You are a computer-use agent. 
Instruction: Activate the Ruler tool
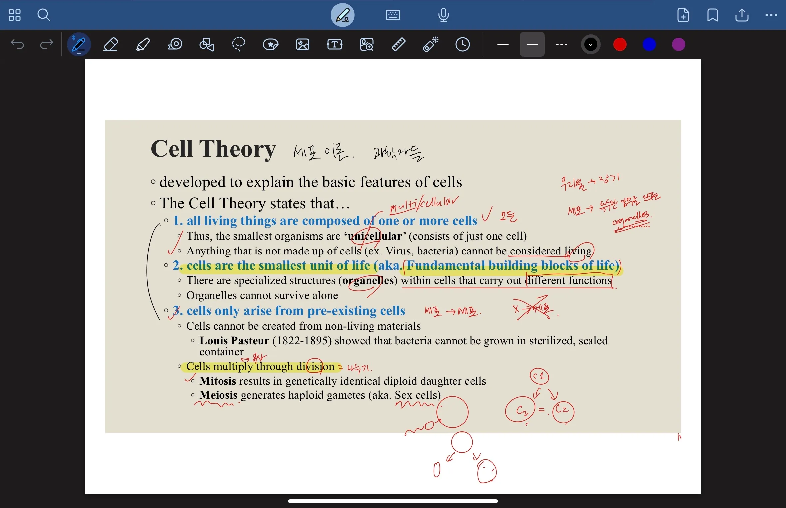399,44
